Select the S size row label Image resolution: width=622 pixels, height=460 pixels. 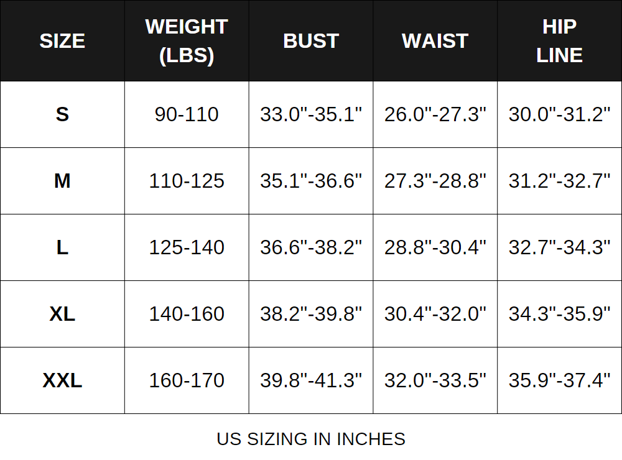tap(62, 114)
